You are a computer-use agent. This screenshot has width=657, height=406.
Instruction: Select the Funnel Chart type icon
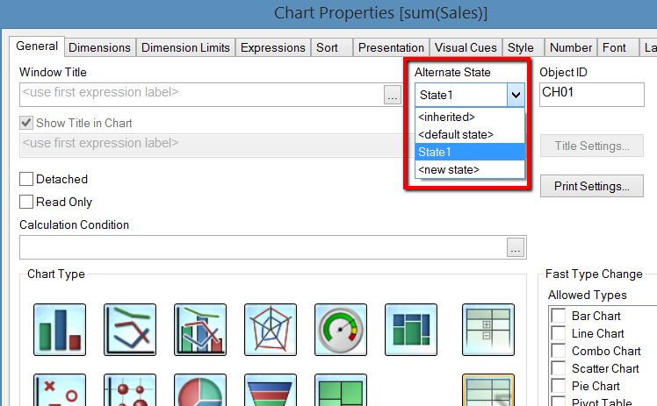[x=271, y=392]
